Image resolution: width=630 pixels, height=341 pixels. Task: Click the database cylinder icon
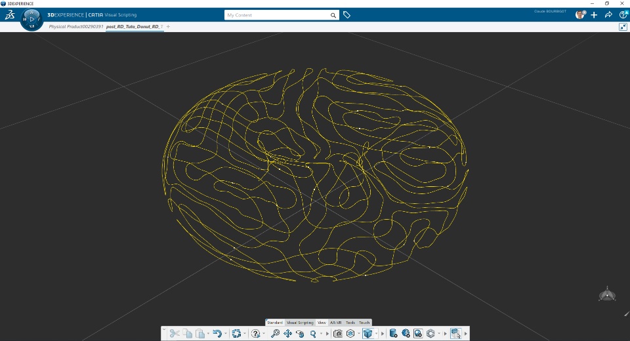(x=393, y=333)
